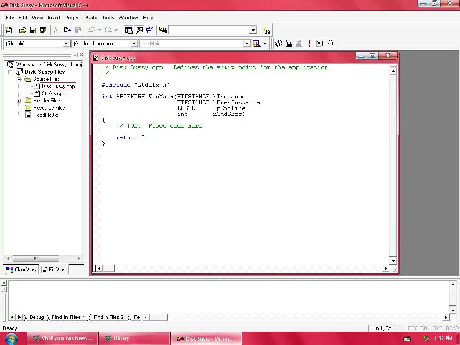Open the Tools menu
Screen dimensions: 460x345
(x=108, y=18)
